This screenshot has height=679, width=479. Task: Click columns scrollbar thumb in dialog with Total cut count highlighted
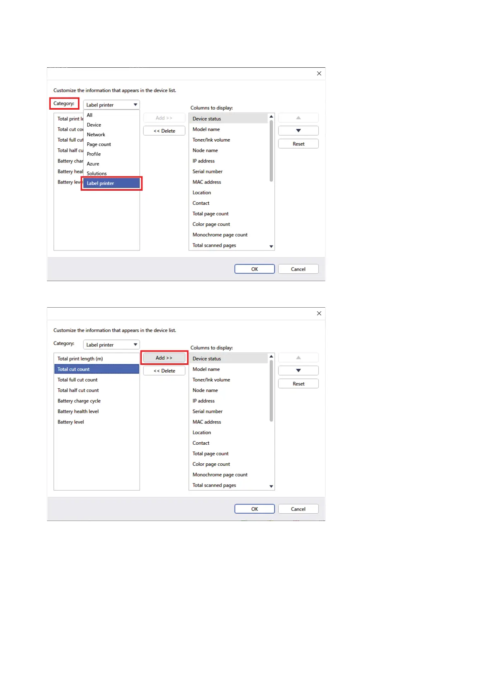(271, 391)
